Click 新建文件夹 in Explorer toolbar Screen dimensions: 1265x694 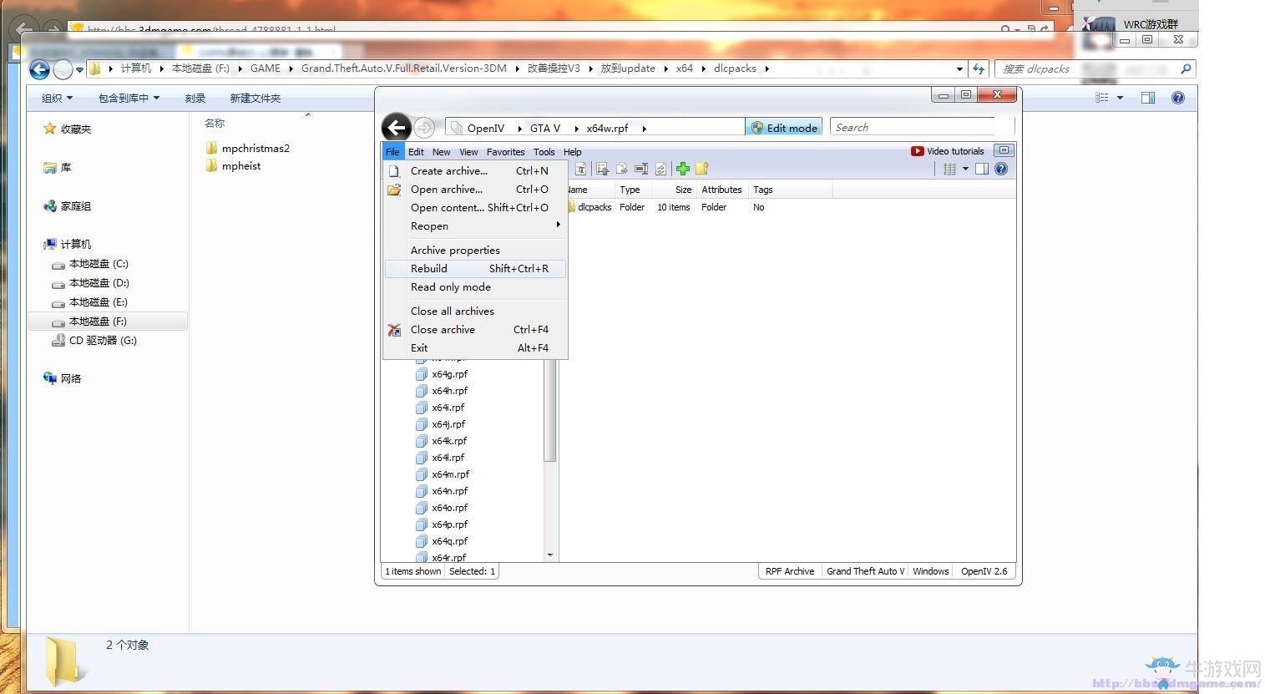[255, 98]
